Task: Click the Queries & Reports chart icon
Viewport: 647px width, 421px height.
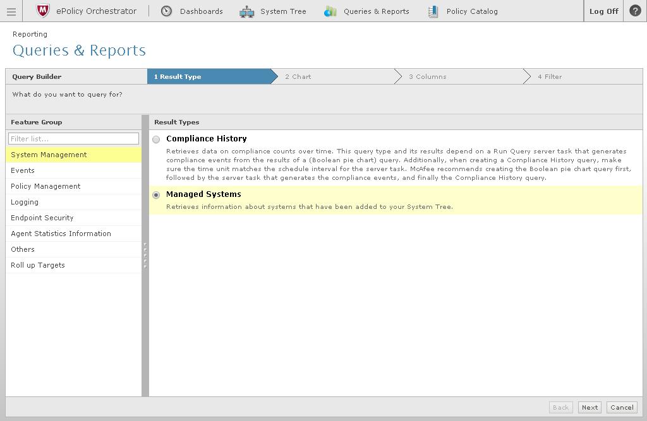Action: tap(330, 11)
